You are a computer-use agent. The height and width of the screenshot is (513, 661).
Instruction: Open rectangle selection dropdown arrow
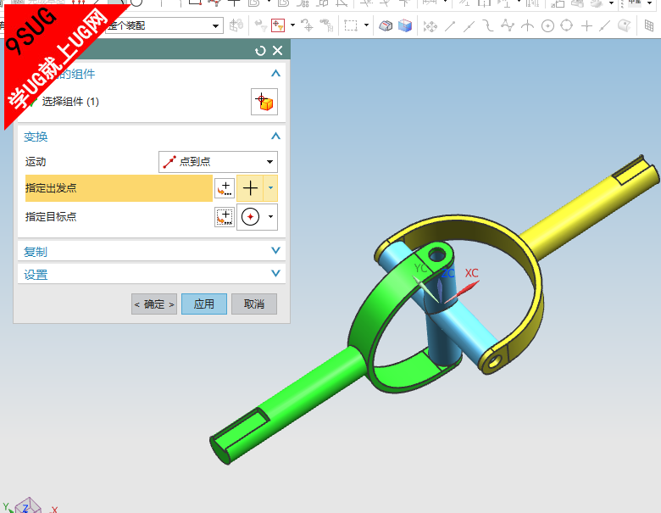coord(366,25)
